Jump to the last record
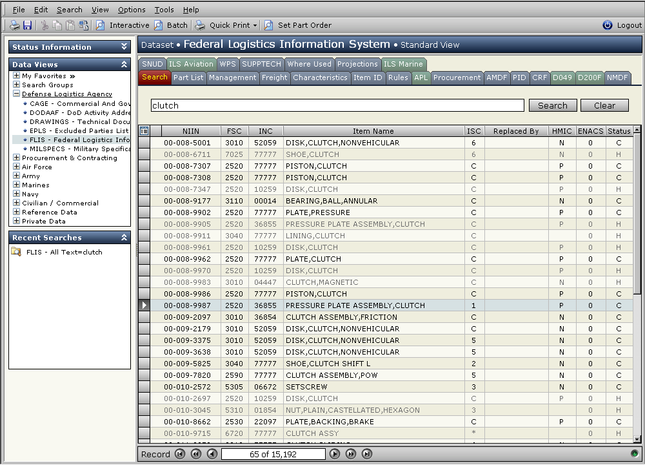 tap(367, 454)
